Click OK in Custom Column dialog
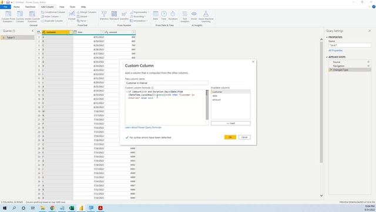 pos(230,137)
